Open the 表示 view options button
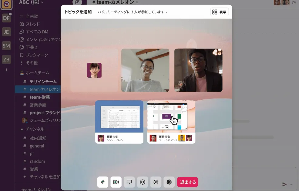Image resolution: width=299 pixels, height=191 pixels. (x=219, y=12)
